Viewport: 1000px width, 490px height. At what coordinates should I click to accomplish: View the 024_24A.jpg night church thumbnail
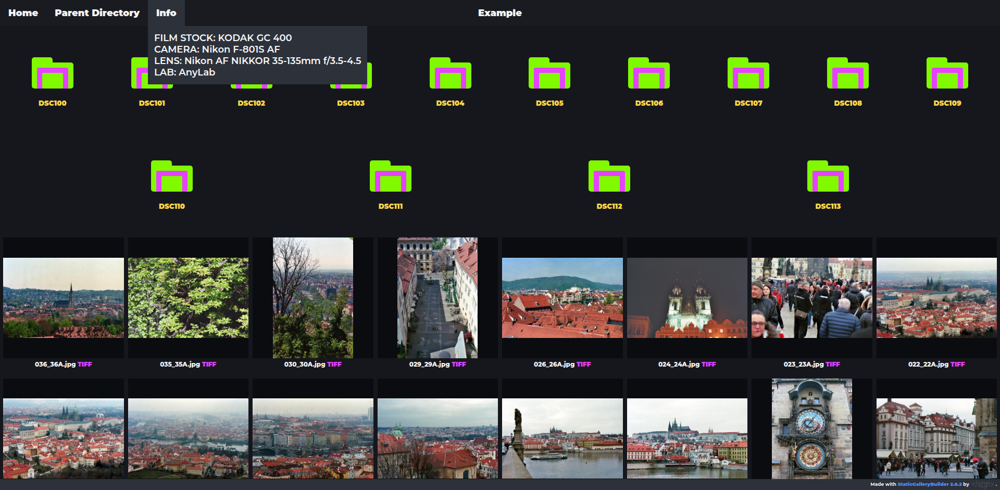tap(687, 298)
